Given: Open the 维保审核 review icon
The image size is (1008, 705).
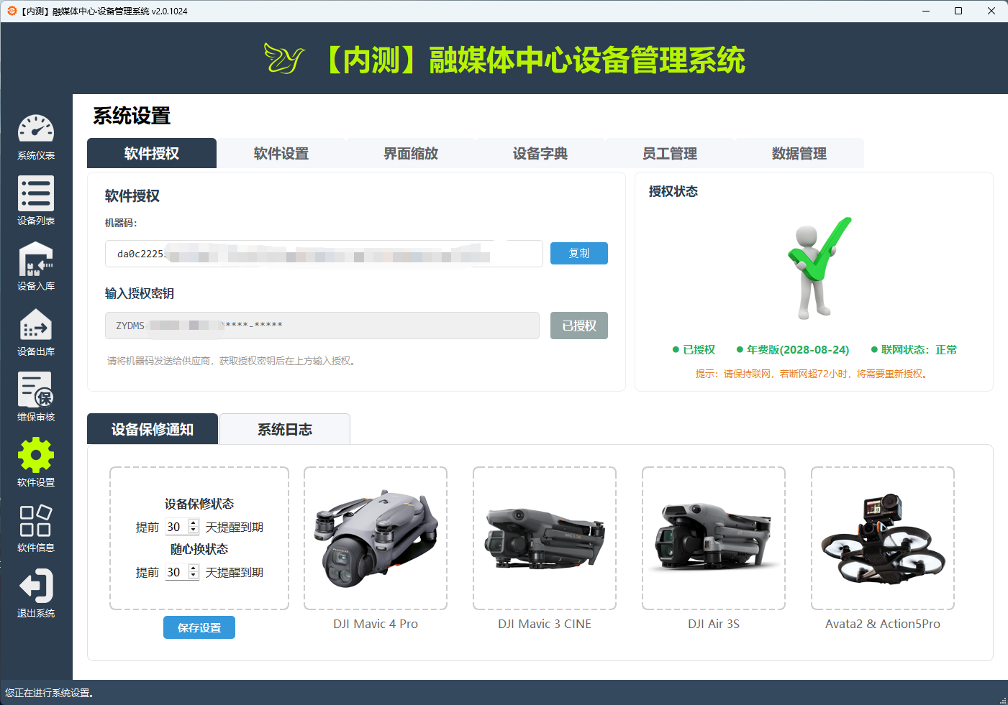Looking at the screenshot, I should point(36,390).
